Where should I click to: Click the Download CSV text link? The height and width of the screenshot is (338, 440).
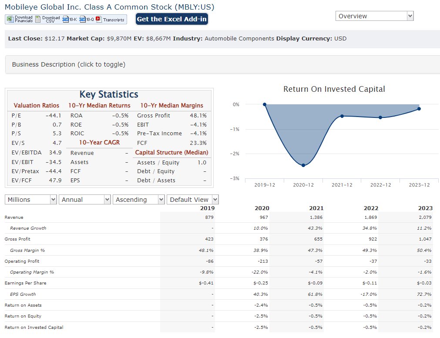click(51, 19)
